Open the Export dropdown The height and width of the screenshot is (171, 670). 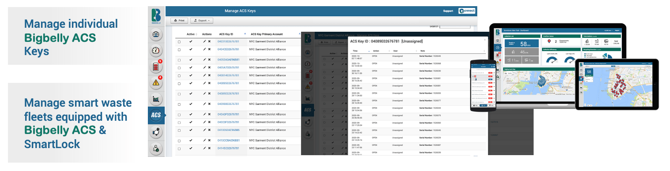pos(202,20)
